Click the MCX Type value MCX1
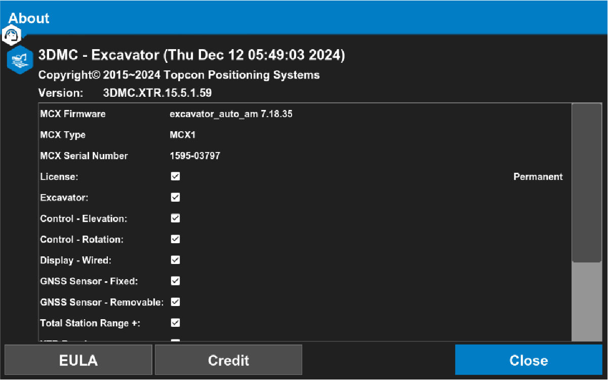Image resolution: width=608 pixels, height=380 pixels. 182,135
